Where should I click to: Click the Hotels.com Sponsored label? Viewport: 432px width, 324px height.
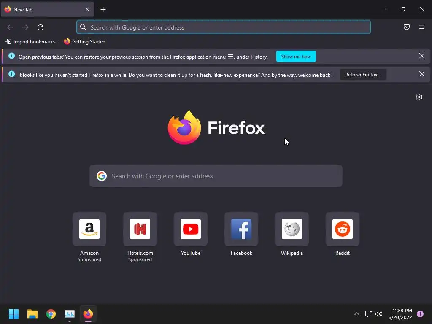click(140, 259)
